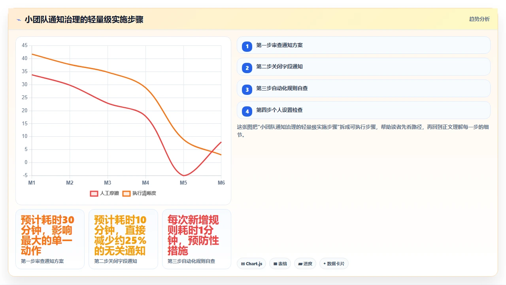Click the orange line's start point at M1
Screen dimensions: 506x285
(32, 54)
